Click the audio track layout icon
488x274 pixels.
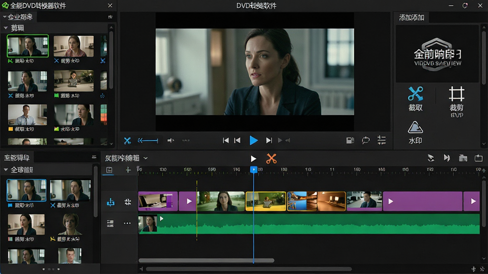coord(110,224)
